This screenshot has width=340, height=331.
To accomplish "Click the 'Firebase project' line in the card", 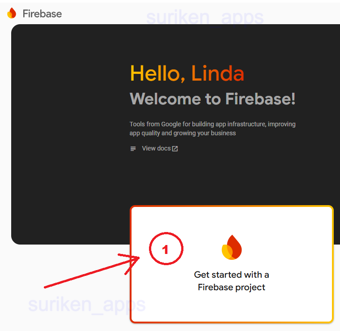I will [231, 287].
